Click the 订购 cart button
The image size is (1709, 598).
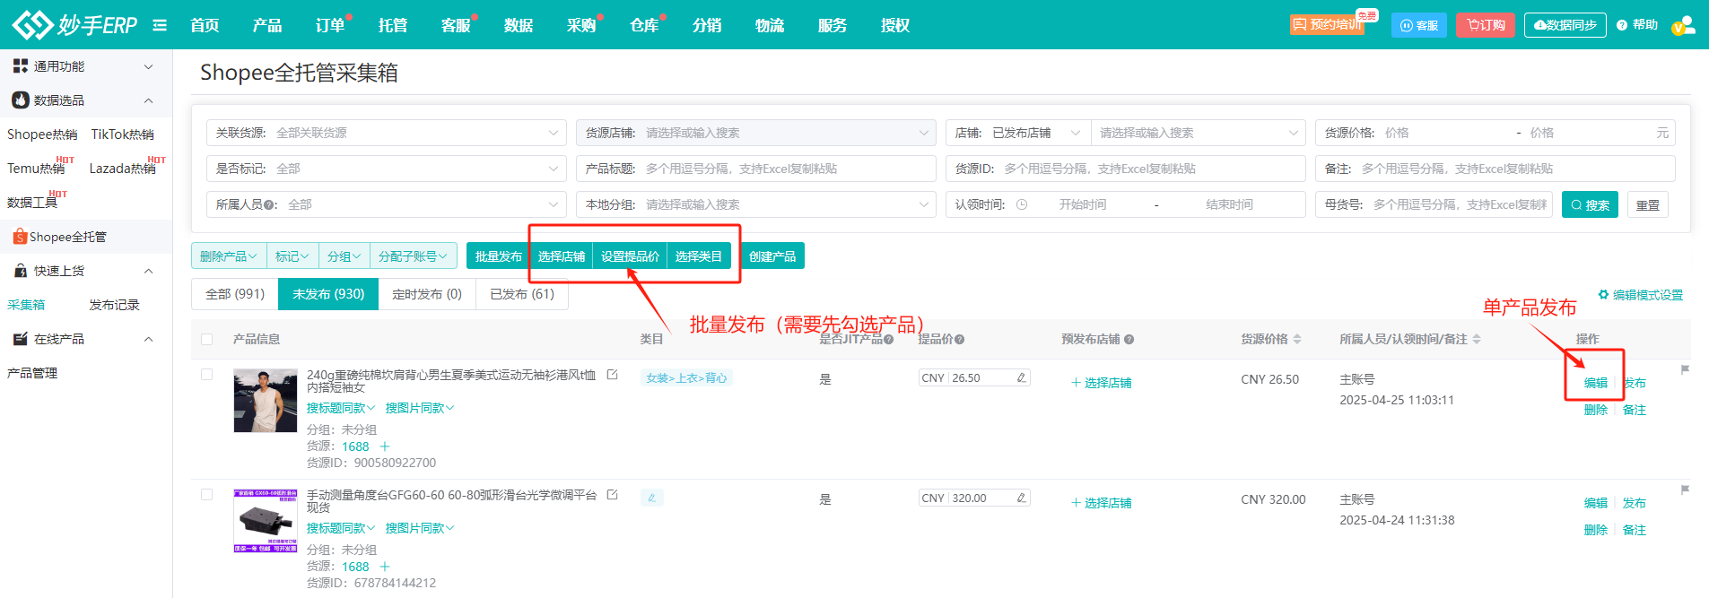tap(1486, 25)
